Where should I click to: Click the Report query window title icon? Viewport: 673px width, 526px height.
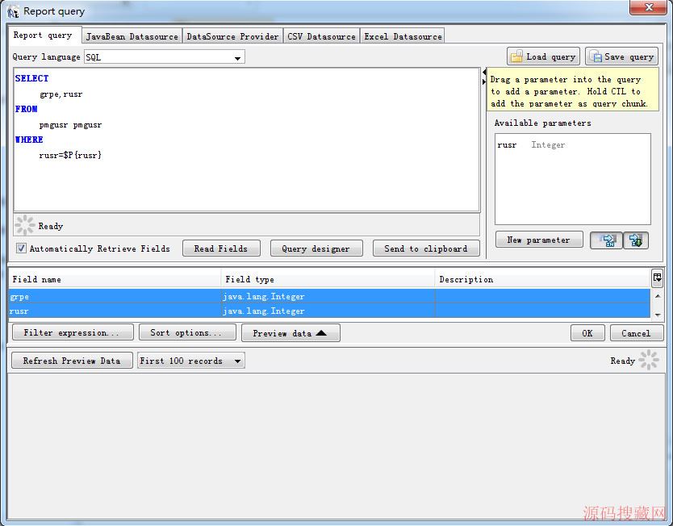tap(13, 11)
